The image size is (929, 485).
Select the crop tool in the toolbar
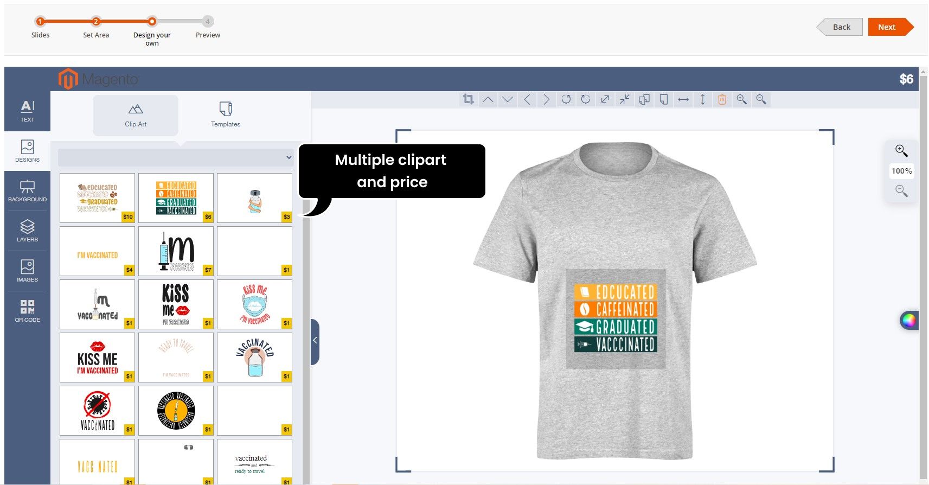tap(468, 99)
